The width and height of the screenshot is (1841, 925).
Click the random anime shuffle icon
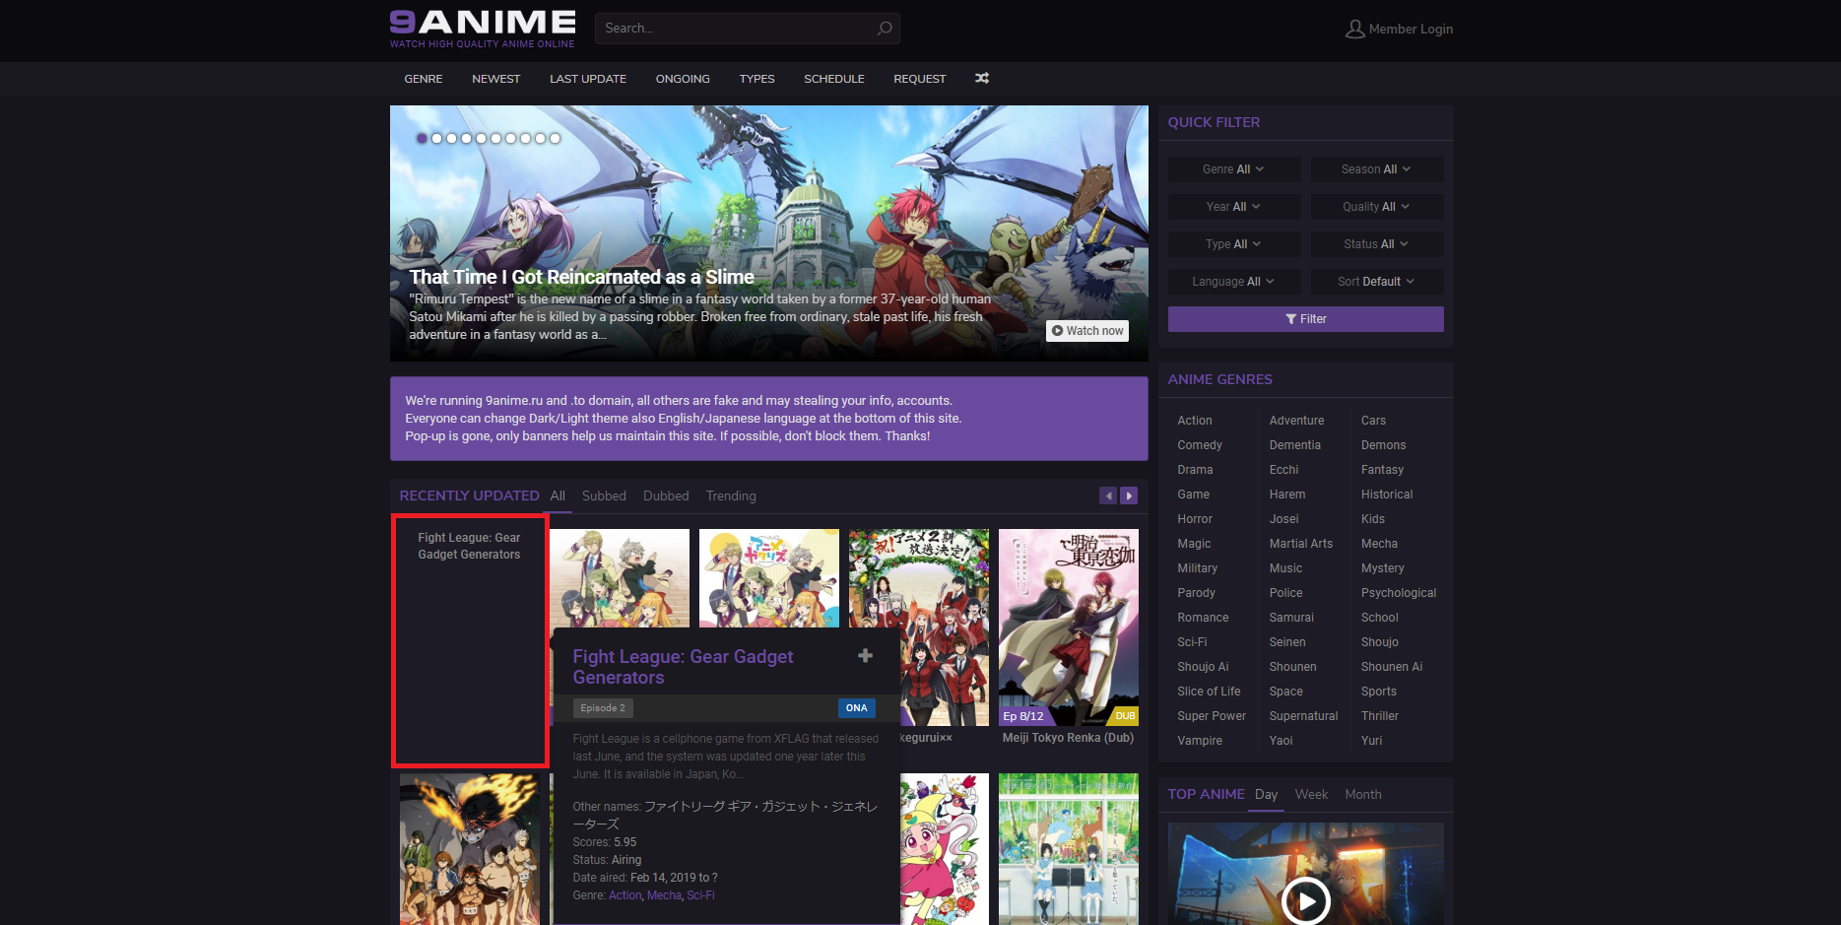[x=981, y=79]
